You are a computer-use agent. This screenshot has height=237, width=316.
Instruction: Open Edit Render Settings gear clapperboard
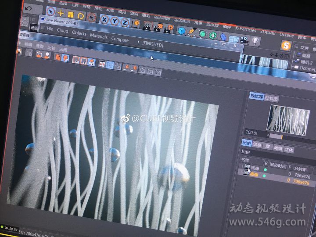pyautogui.click(x=168, y=29)
